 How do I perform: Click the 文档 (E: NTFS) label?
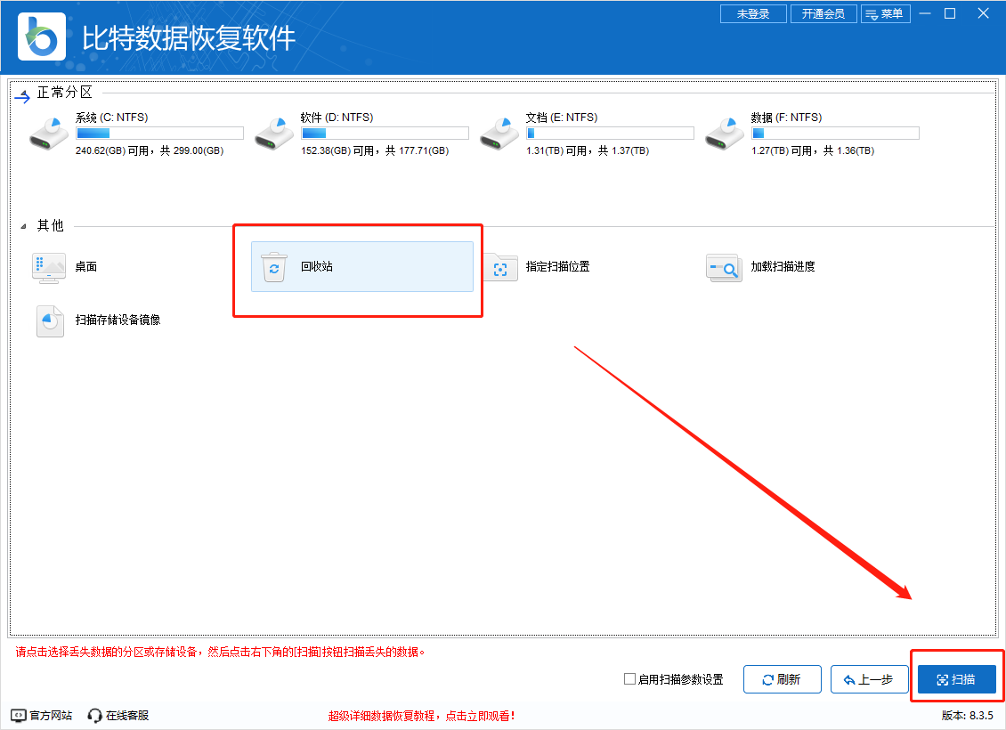[562, 118]
